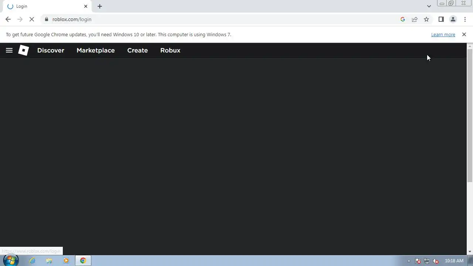This screenshot has height=266, width=473.
Task: Close the Login tab
Action: pyautogui.click(x=86, y=6)
